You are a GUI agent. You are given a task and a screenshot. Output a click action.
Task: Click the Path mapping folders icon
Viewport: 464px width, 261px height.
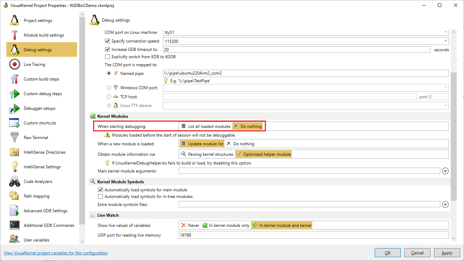coord(14,196)
